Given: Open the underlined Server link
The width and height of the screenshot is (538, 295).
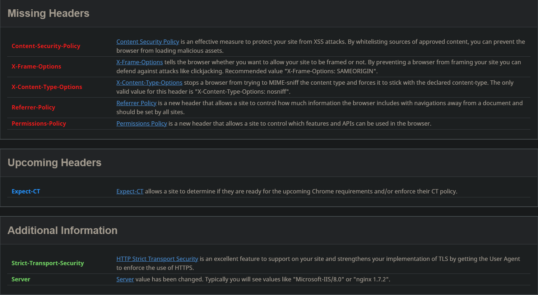Looking at the screenshot, I should [x=125, y=279].
